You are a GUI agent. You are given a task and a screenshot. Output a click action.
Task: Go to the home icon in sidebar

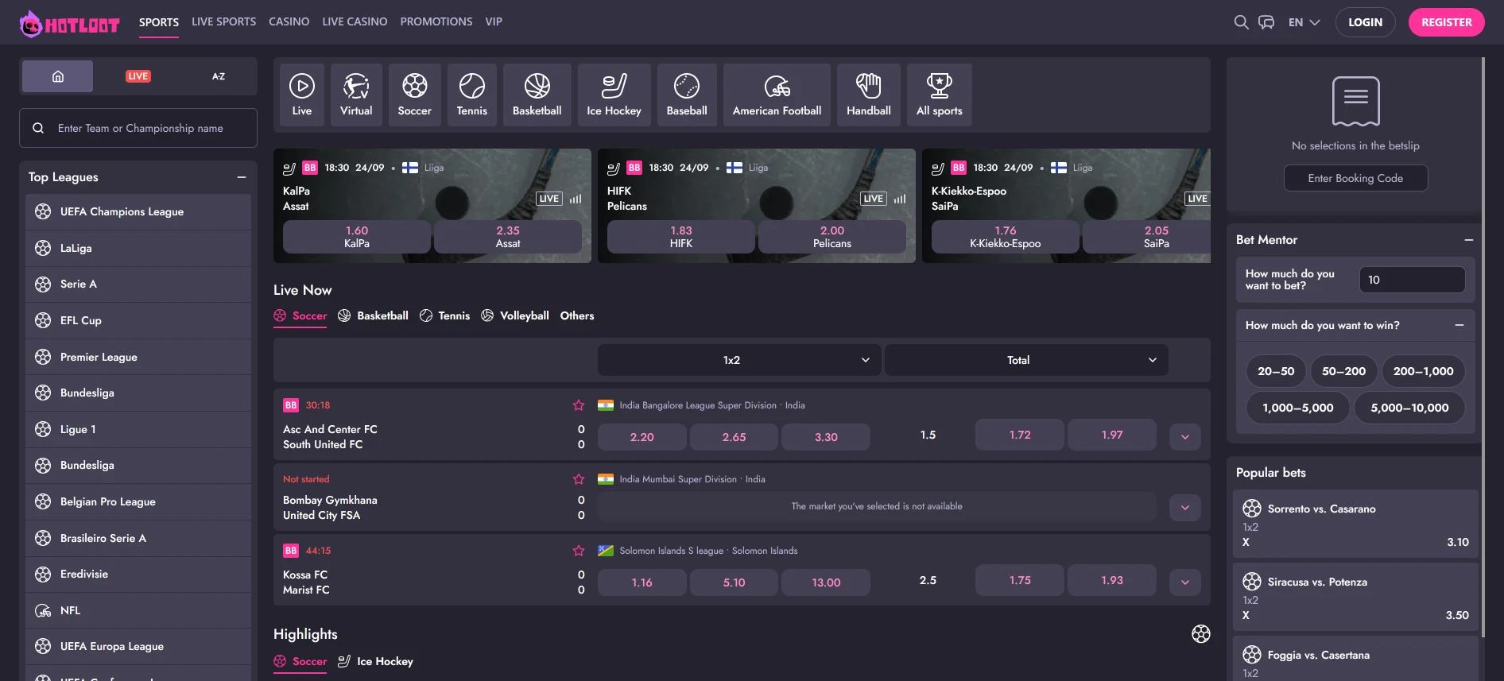point(57,76)
